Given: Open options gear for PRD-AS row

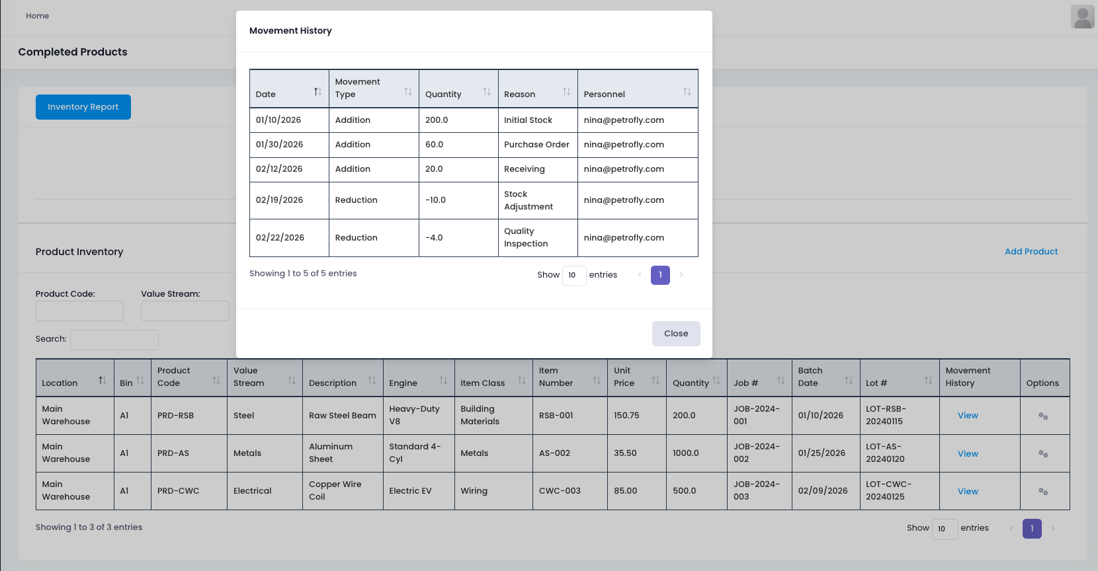Looking at the screenshot, I should pos(1043,454).
